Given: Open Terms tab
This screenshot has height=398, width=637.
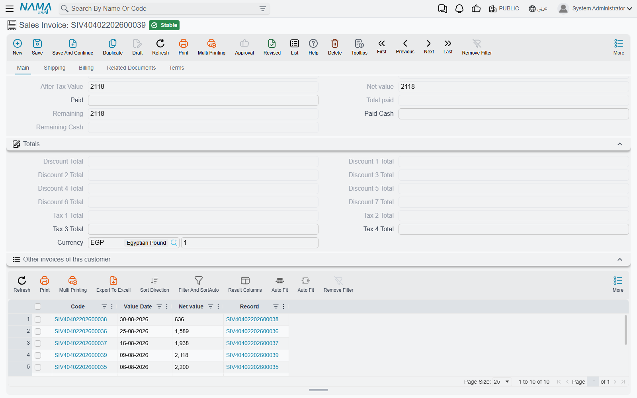Looking at the screenshot, I should [x=176, y=68].
